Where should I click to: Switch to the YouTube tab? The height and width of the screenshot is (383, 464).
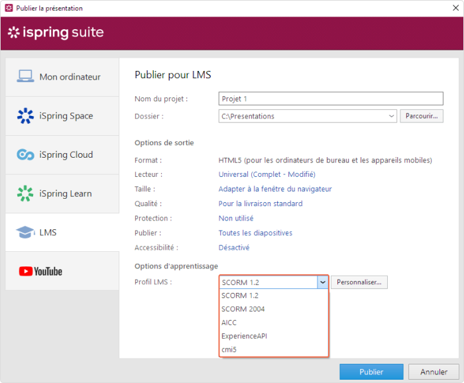click(62, 271)
